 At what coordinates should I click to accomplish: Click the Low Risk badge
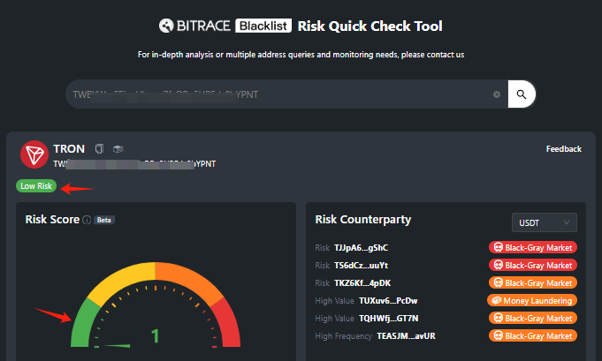[x=36, y=186]
